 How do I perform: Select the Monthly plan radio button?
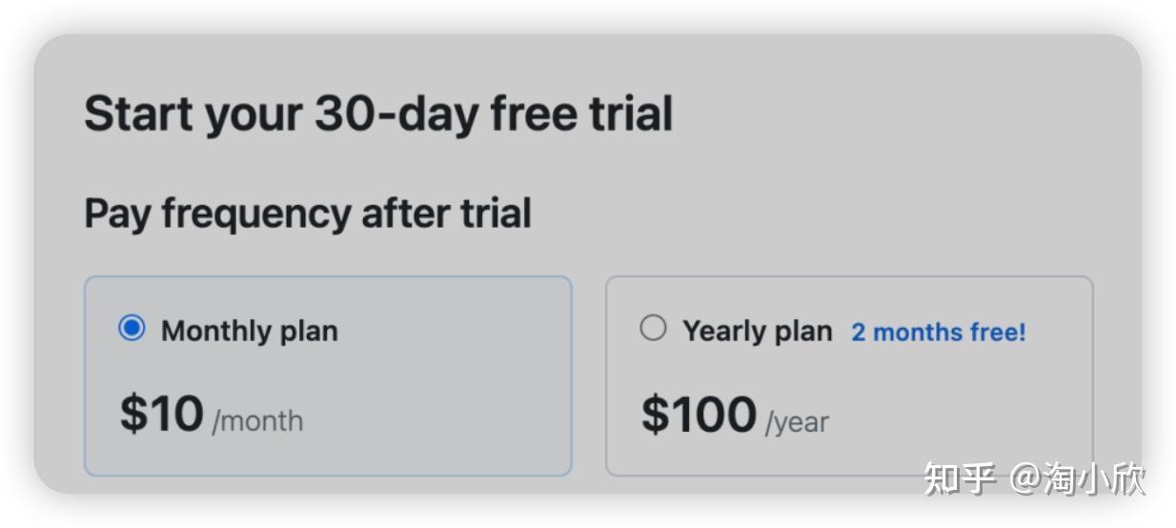pos(132,329)
